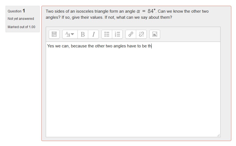This screenshot has height=146, width=236.
Task: Click the 'Question 1' label
Action: tap(16, 11)
